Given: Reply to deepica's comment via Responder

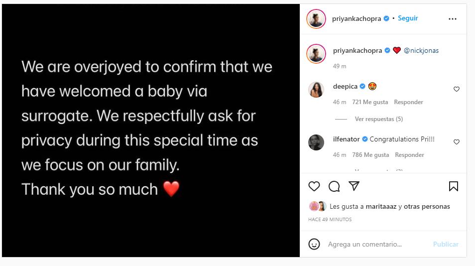Looking at the screenshot, I should [x=408, y=102].
